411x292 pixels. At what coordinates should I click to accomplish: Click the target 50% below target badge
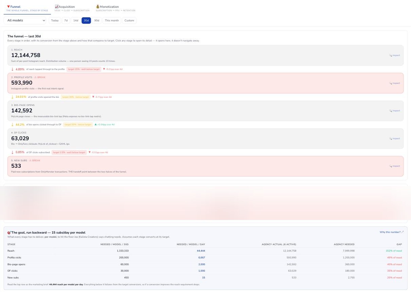click(x=78, y=125)
